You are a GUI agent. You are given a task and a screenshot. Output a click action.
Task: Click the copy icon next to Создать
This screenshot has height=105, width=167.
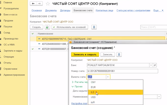point(47,27)
